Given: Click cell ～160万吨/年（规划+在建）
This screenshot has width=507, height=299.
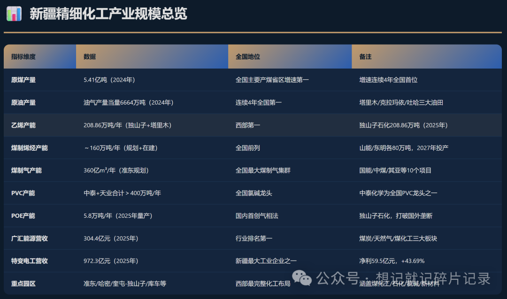Looking at the screenshot, I should click(x=121, y=148).
